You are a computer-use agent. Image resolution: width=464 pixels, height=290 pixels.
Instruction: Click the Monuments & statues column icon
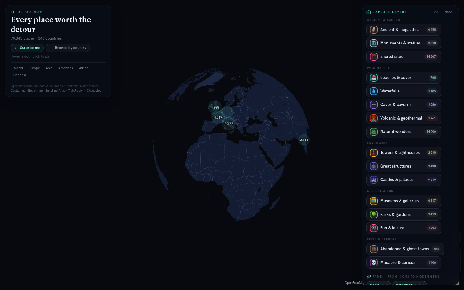coord(374,43)
